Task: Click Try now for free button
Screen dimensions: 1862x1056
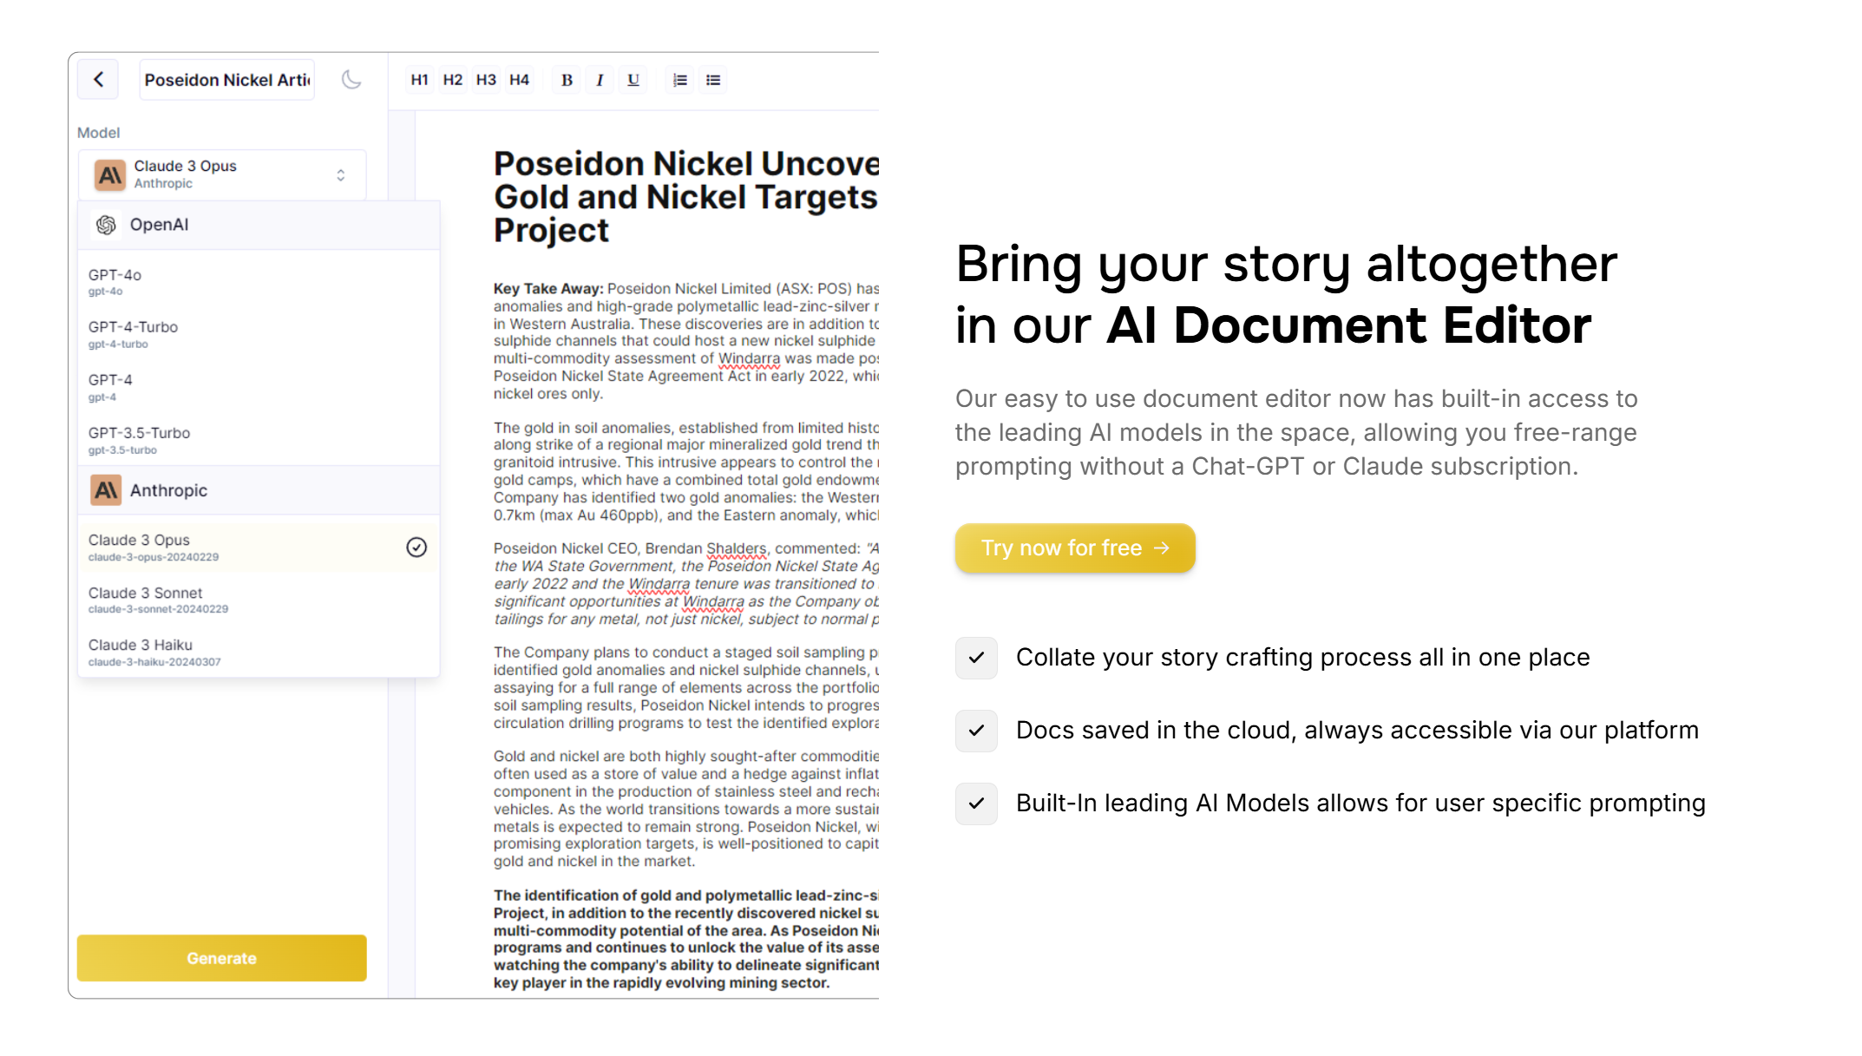Action: pos(1075,548)
